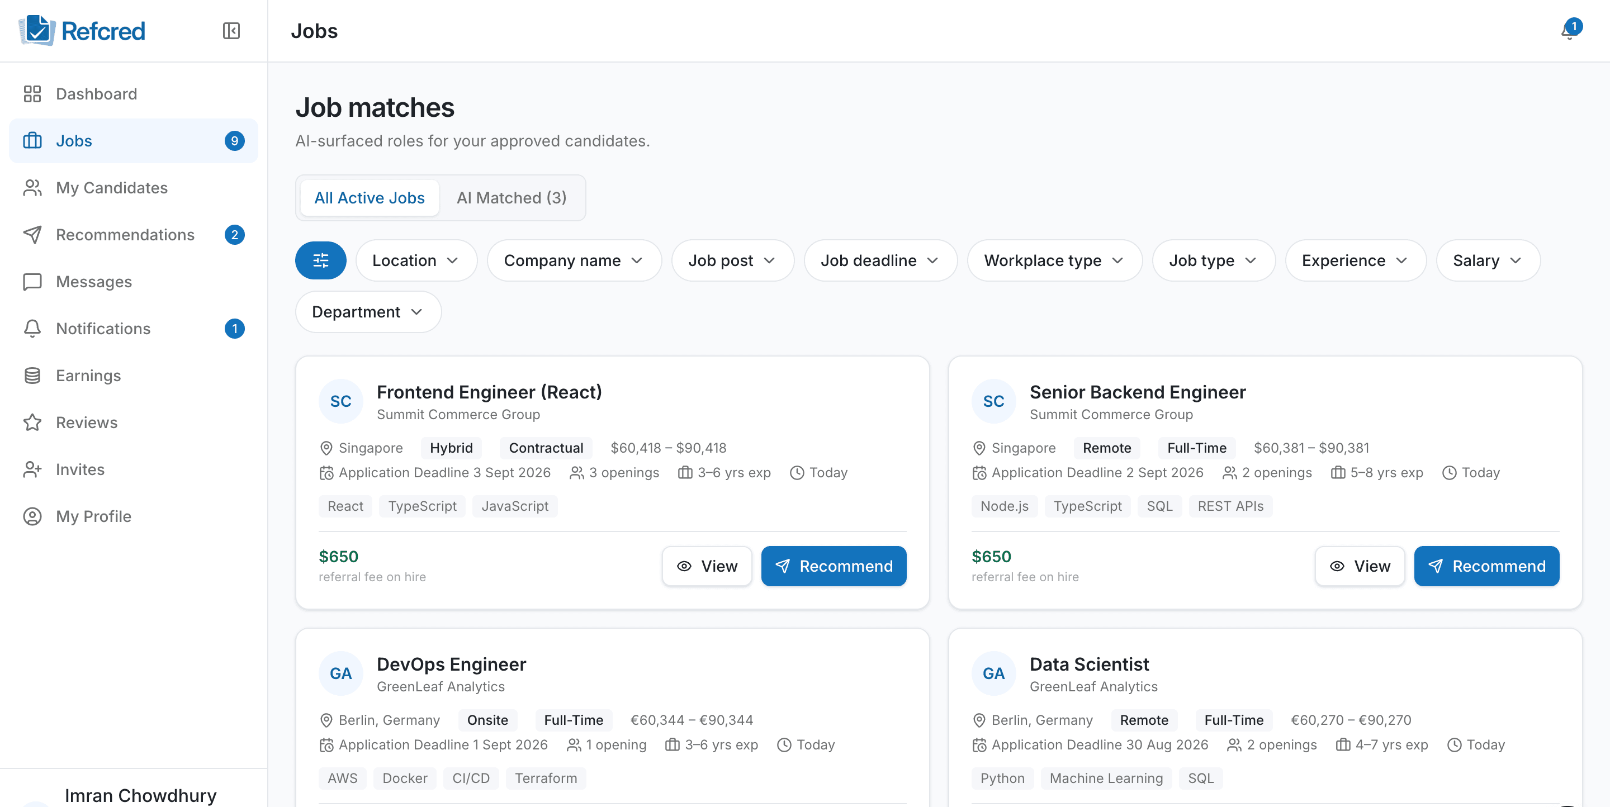Open the Earnings page
Viewport: 1610px width, 807px height.
tap(133, 376)
